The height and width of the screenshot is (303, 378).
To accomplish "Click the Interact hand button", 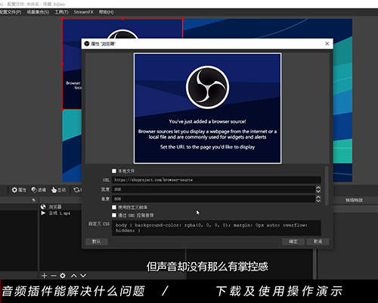I will [58, 190].
